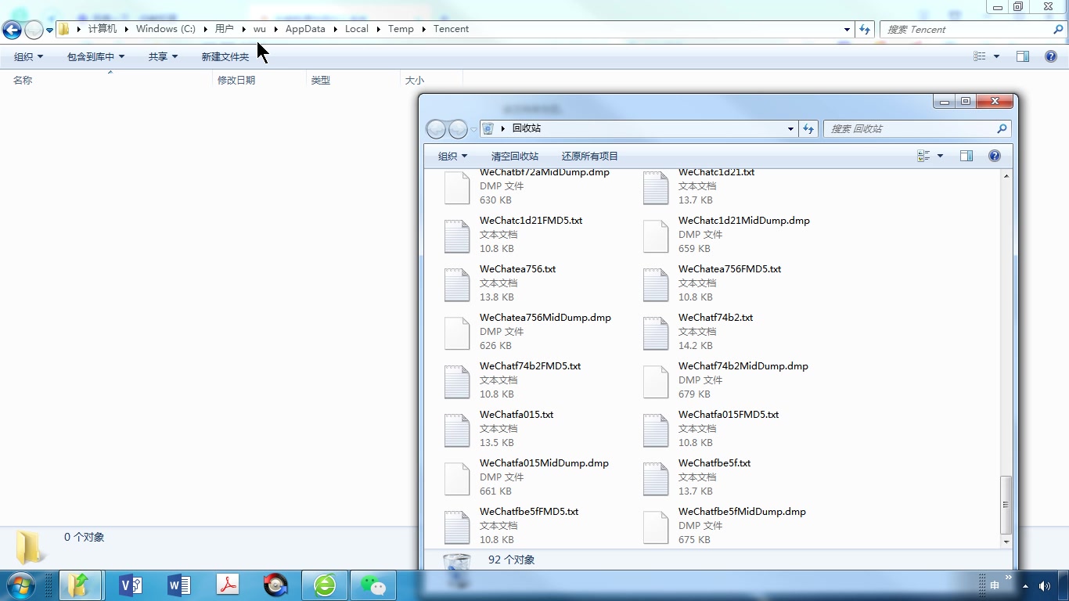Select WeChatfbe5f.txt file icon

pyautogui.click(x=656, y=479)
